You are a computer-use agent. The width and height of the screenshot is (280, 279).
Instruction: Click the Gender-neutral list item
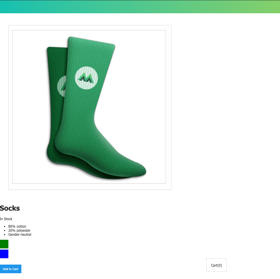tap(20, 235)
